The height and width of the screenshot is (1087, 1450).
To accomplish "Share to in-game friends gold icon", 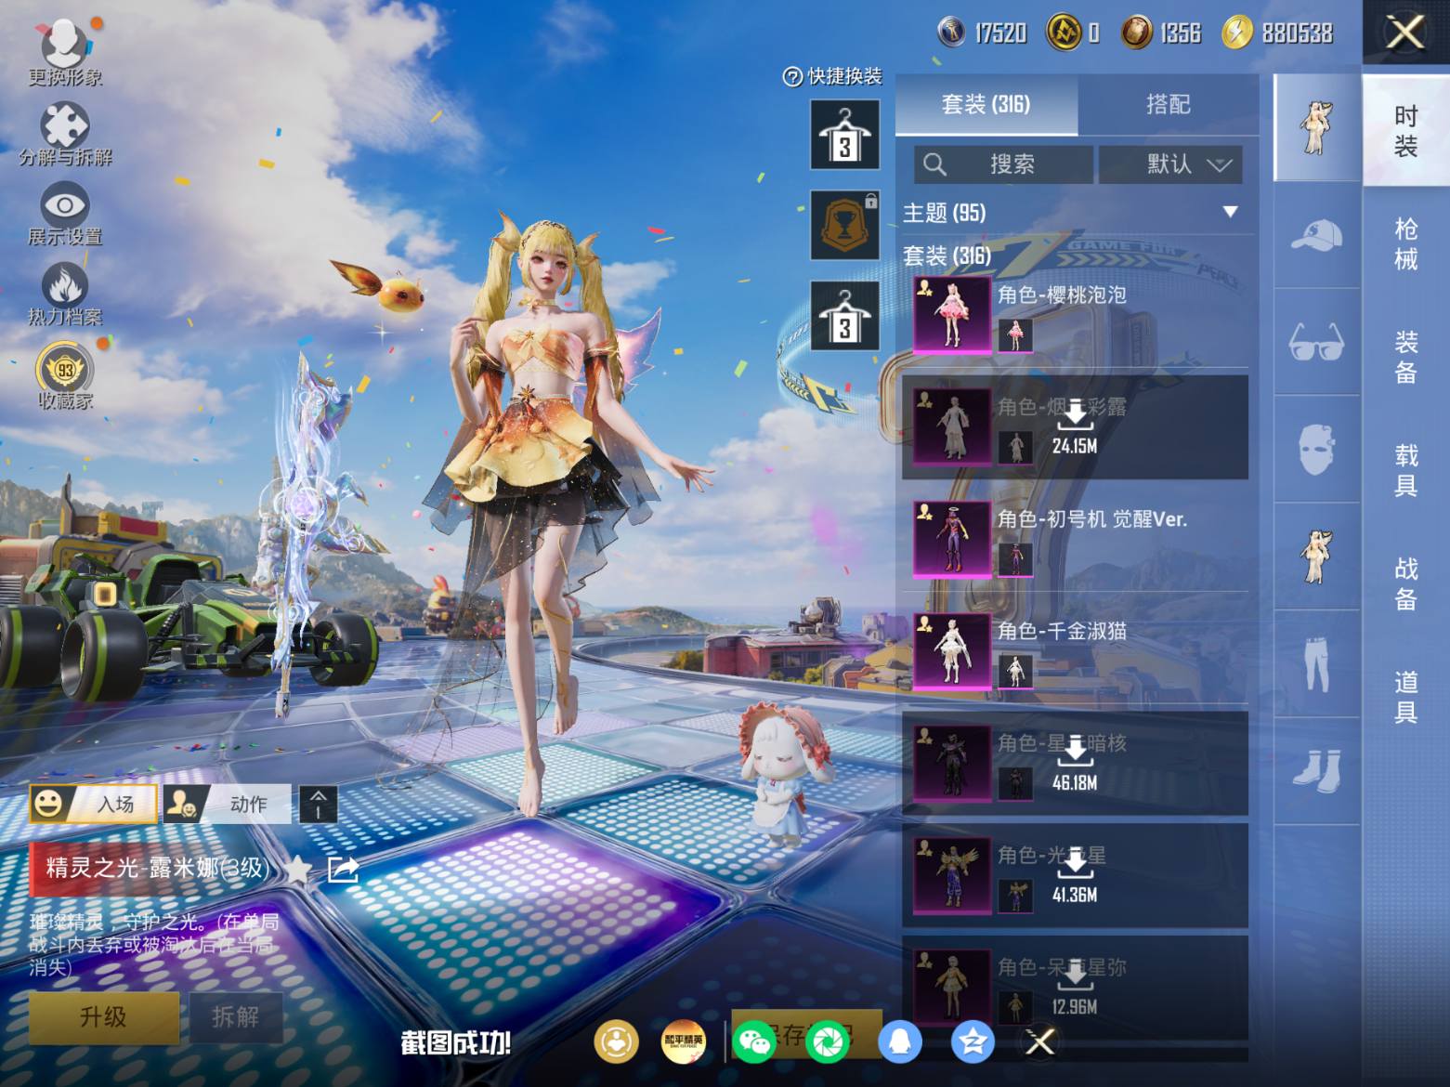I will click(616, 1041).
